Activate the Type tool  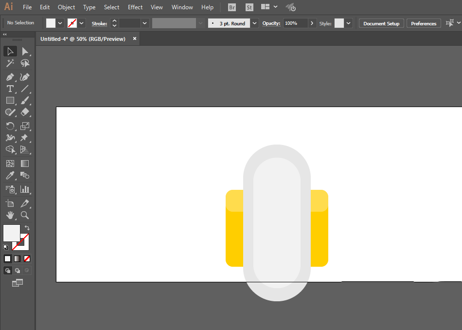click(10, 89)
